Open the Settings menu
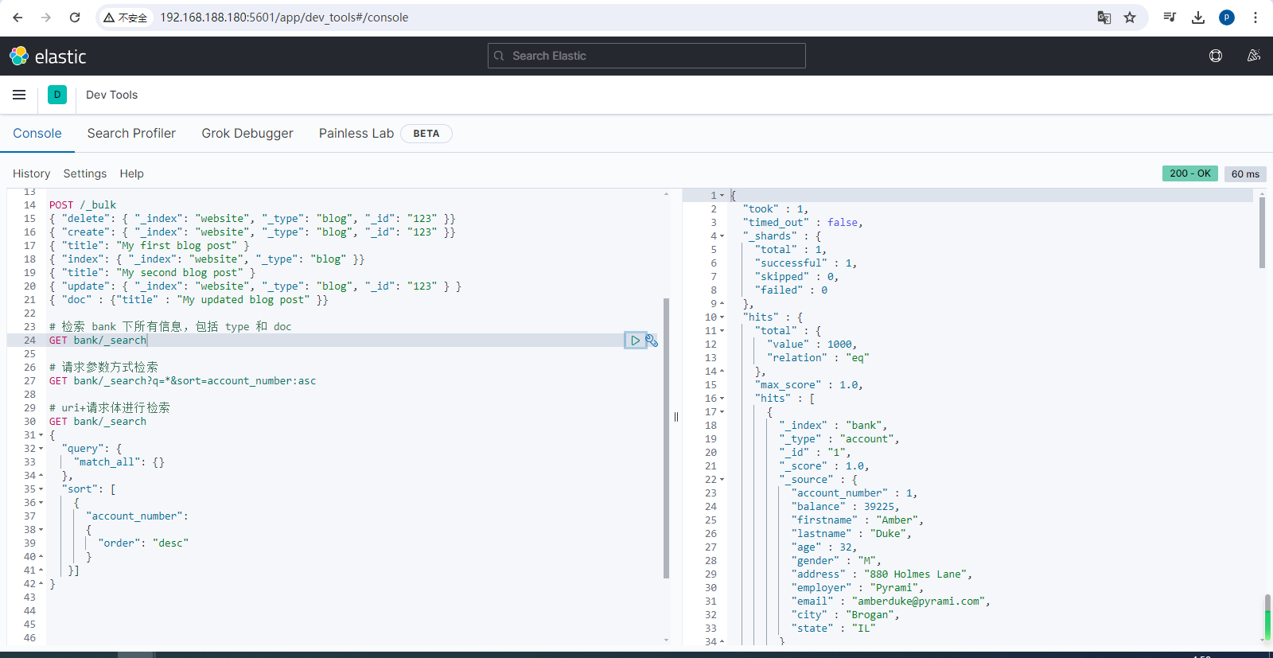The image size is (1273, 658). pos(85,173)
